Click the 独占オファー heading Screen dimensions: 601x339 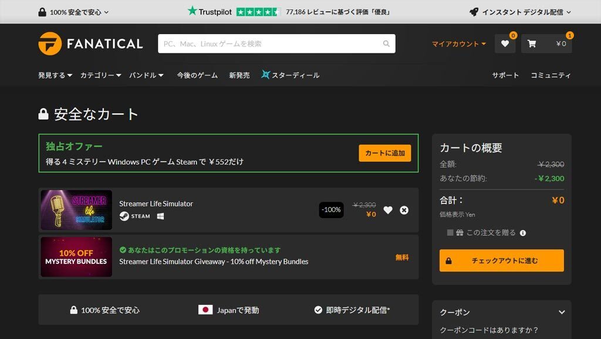click(74, 146)
